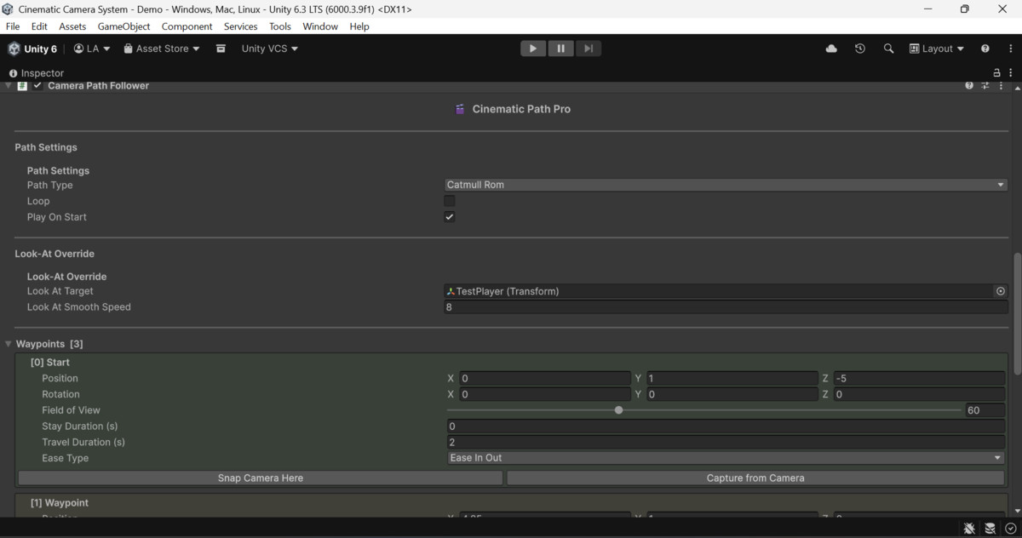Viewport: 1022px width, 538px height.
Task: Click the toolbar help question-mark icon
Action: coord(985,49)
